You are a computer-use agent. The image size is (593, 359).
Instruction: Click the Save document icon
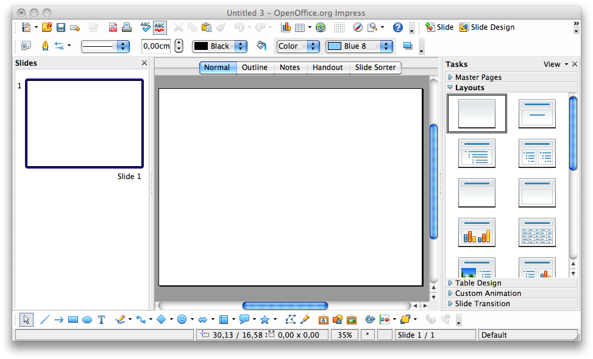[x=61, y=27]
